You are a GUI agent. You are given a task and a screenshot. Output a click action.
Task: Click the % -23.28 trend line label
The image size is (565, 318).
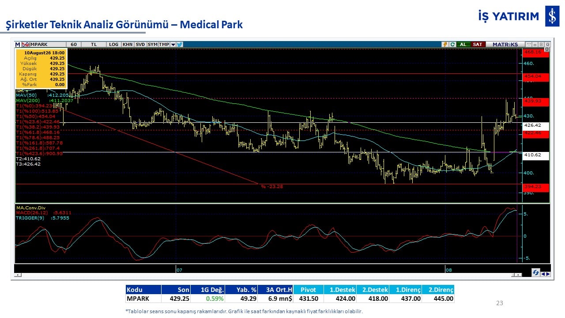272,186
